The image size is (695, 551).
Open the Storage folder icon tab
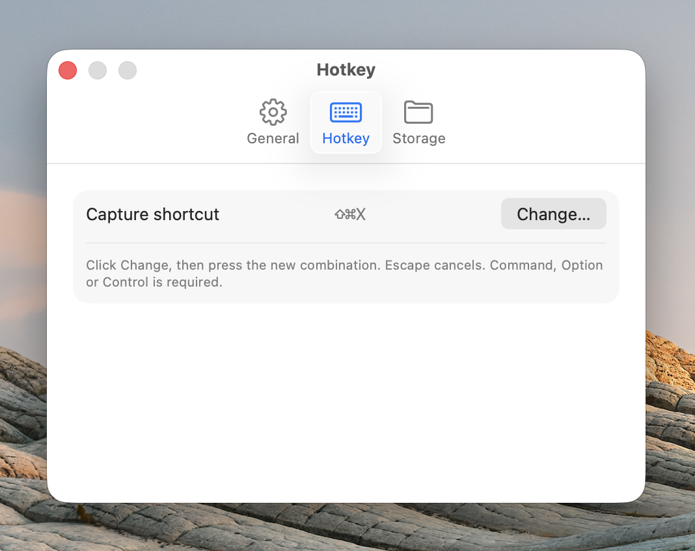(418, 112)
